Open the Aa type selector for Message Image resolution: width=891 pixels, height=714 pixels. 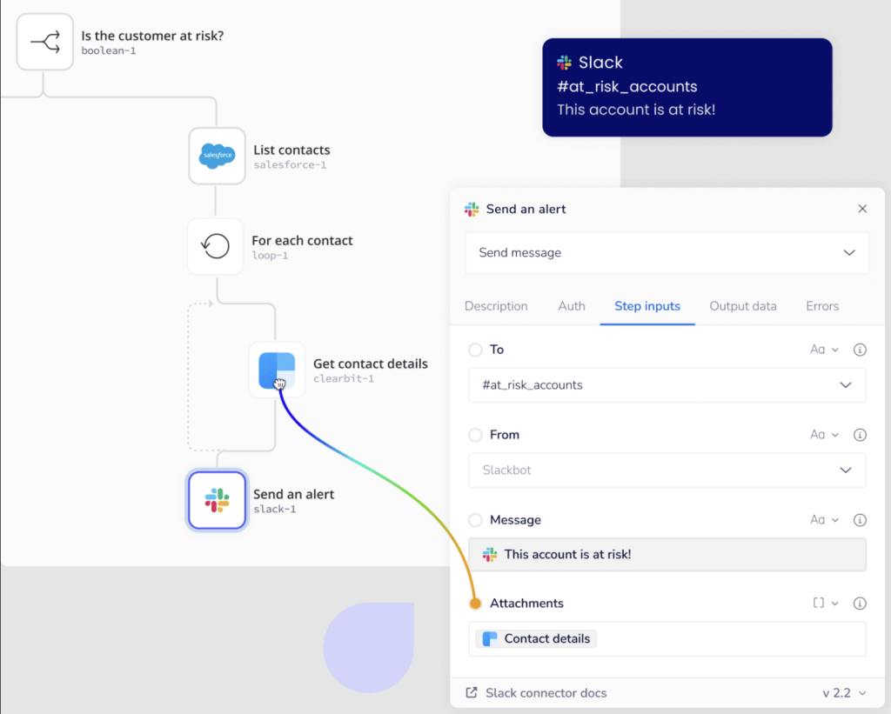(x=825, y=520)
